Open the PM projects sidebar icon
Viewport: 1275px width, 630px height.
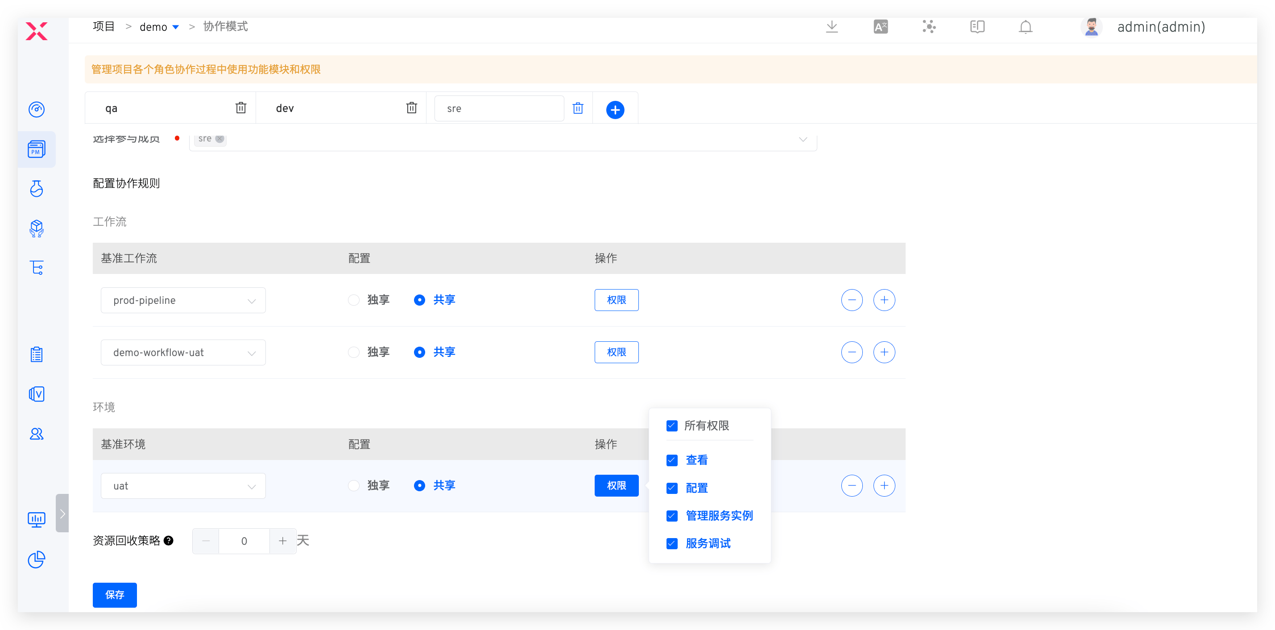coord(37,149)
